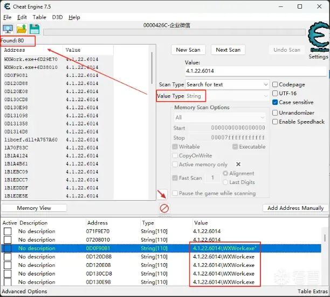Click the X next to Active memory only
330x297 pixels.
[238, 164]
